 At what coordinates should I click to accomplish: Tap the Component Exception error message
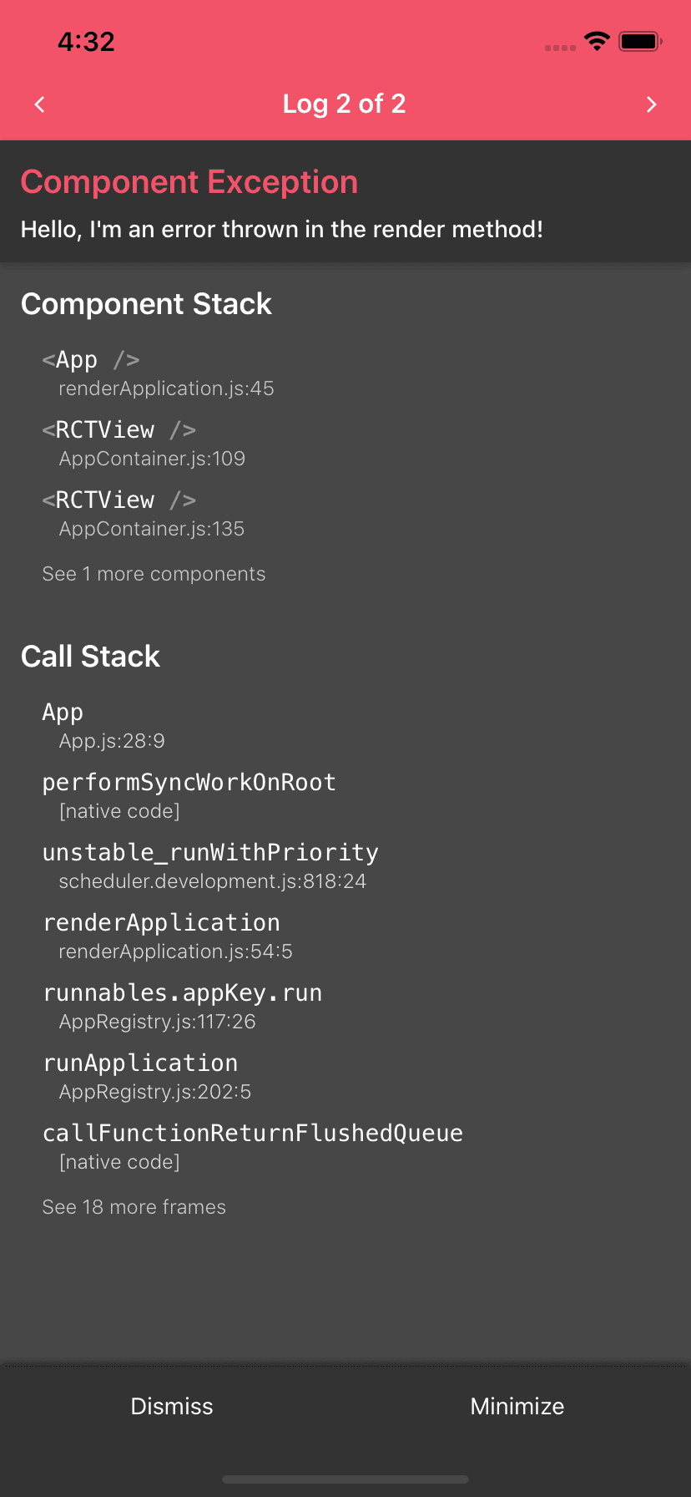tap(282, 229)
